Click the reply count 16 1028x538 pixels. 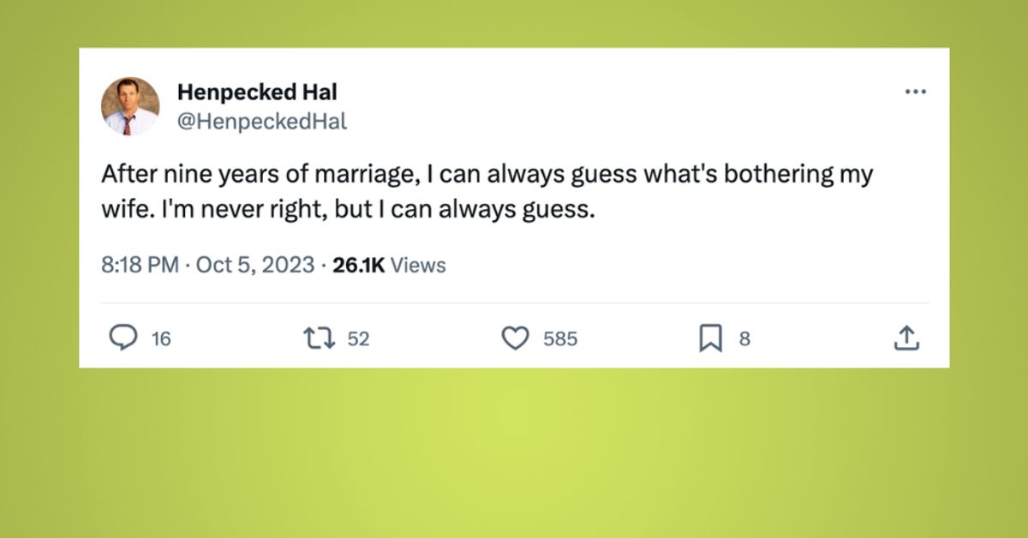pyautogui.click(x=161, y=339)
